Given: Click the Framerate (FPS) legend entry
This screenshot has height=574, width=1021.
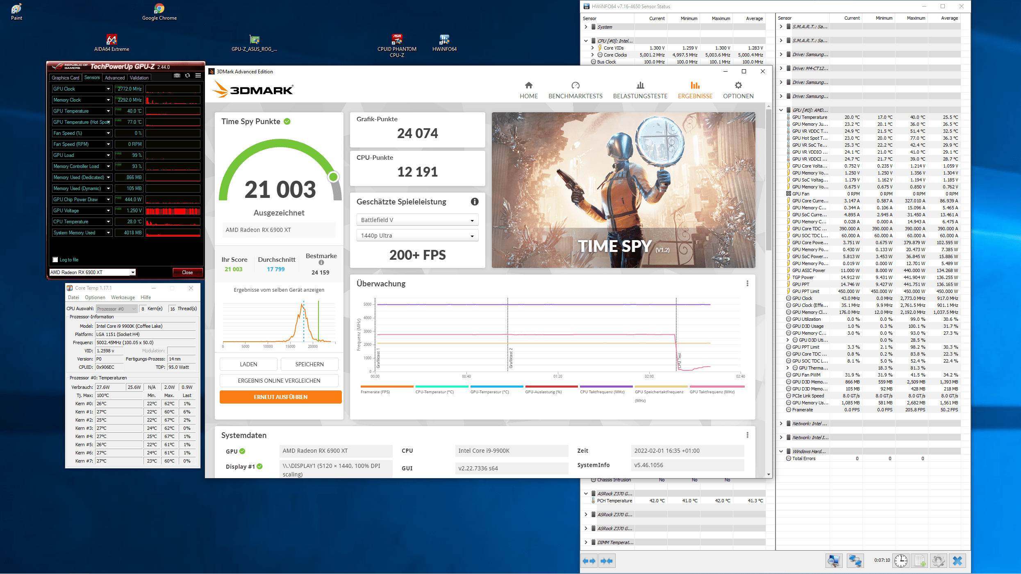Looking at the screenshot, I should pos(387,390).
